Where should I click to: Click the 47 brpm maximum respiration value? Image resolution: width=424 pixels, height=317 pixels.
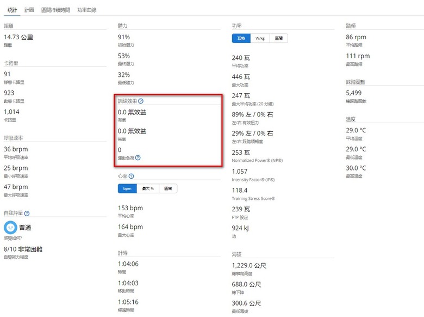coord(16,187)
